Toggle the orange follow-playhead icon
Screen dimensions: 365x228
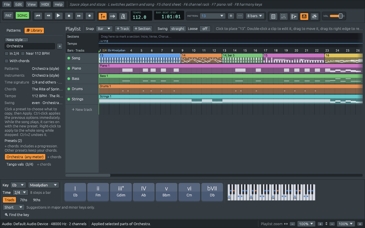103,16
